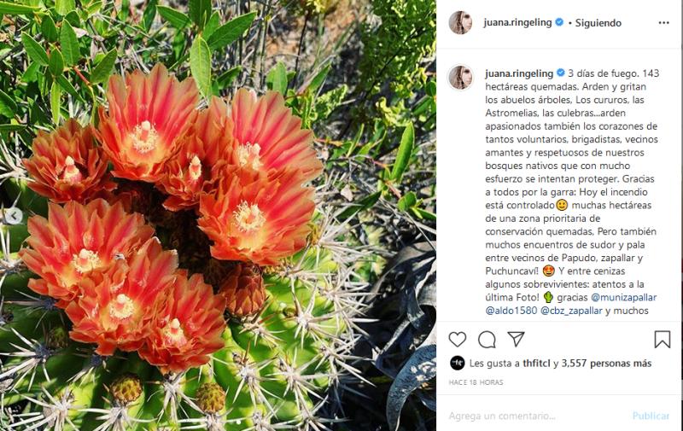The width and height of the screenshot is (683, 431).
Task: Like the post with the heart icon
Action: point(458,339)
